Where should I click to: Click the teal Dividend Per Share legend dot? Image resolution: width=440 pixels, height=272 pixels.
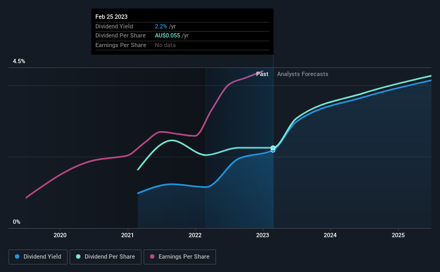pos(78,256)
